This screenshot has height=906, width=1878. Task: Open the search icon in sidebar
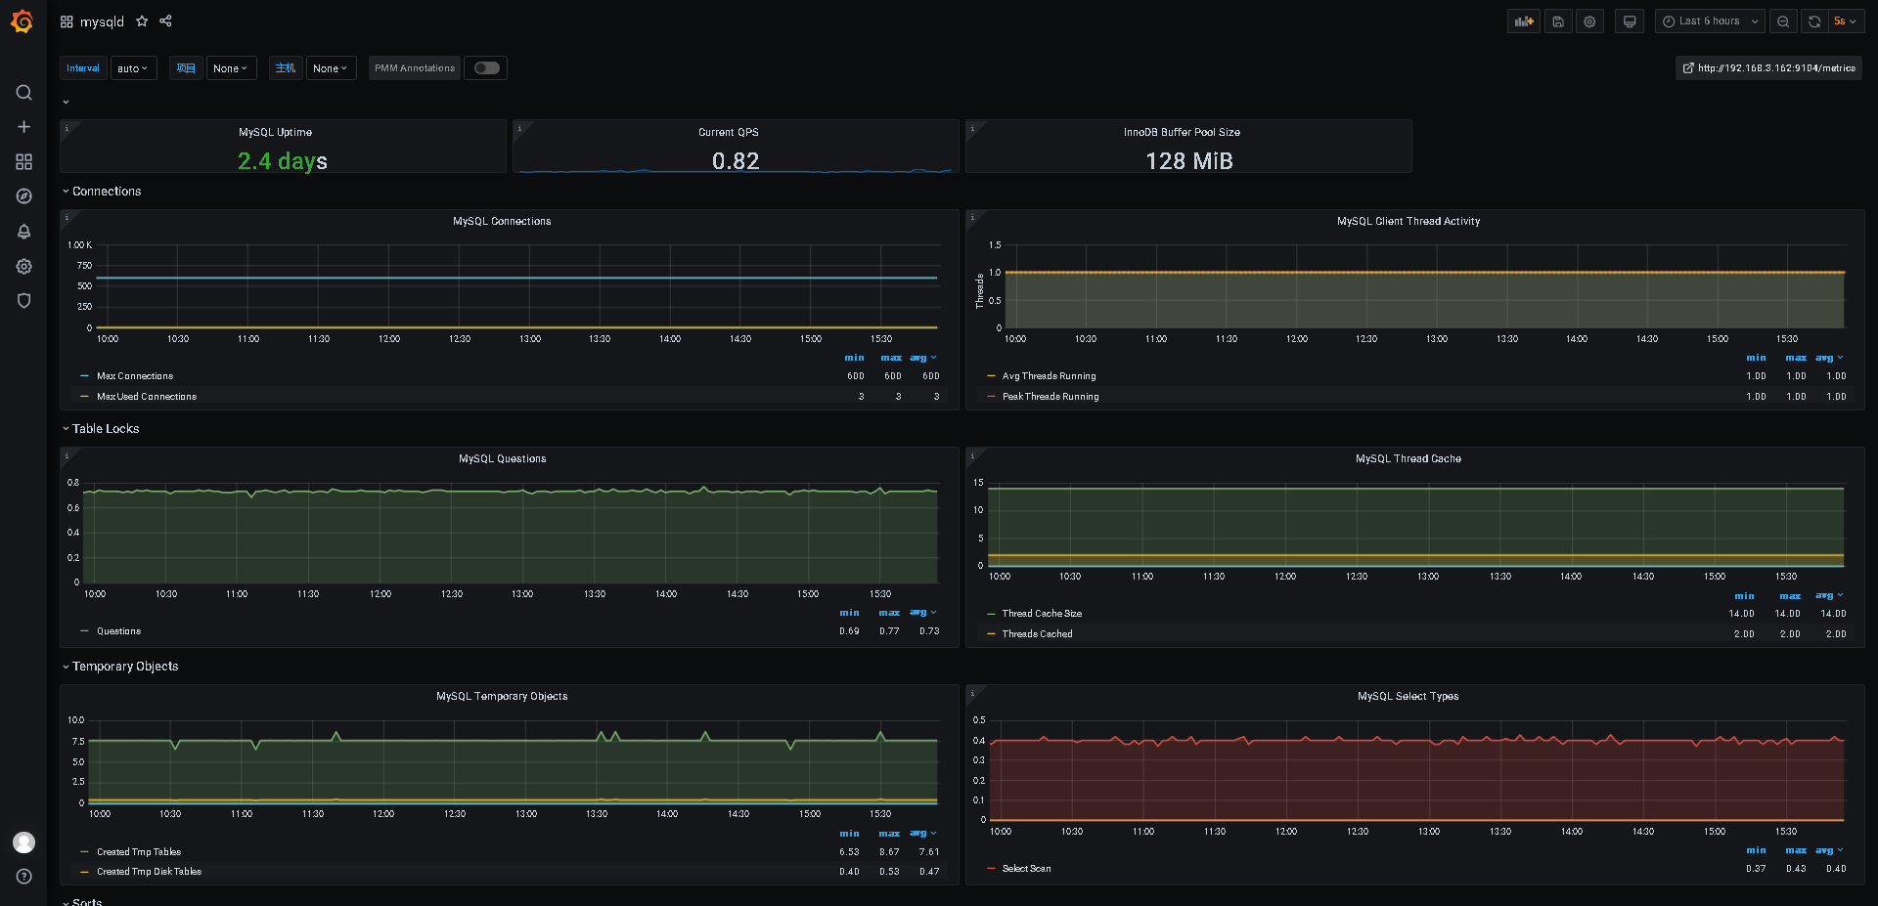coord(23,93)
